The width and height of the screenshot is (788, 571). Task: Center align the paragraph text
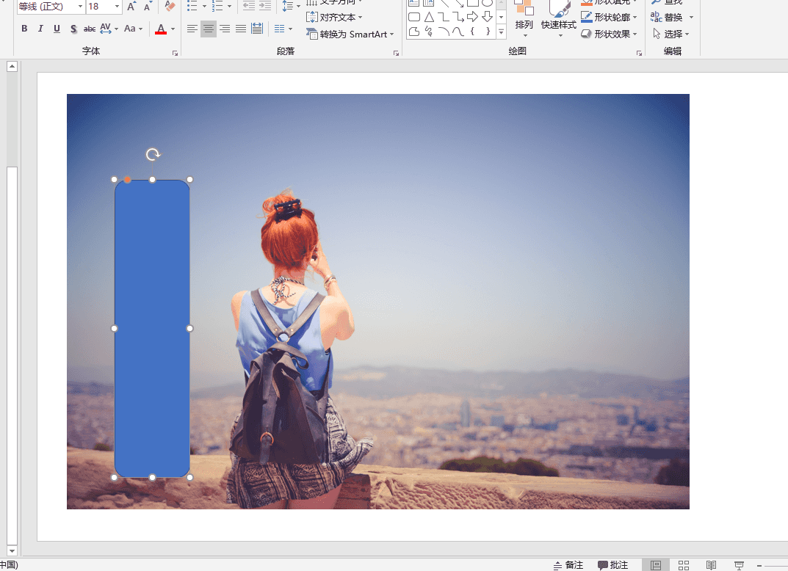tap(209, 29)
